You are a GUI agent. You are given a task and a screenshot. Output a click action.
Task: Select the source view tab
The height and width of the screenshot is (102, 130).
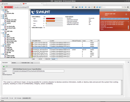pyautogui.click(x=40, y=59)
